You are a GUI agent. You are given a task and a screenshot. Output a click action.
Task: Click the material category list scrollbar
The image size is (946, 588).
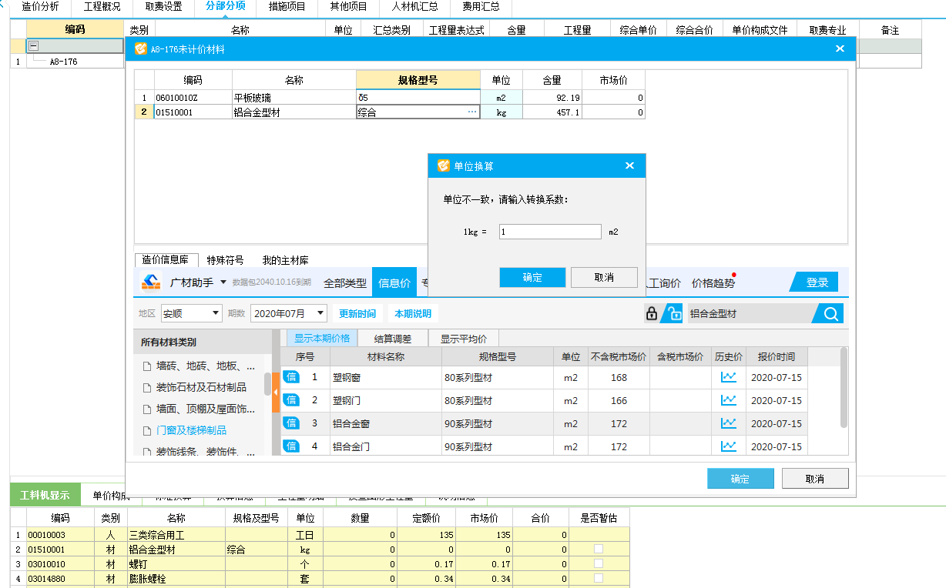pyautogui.click(x=267, y=383)
